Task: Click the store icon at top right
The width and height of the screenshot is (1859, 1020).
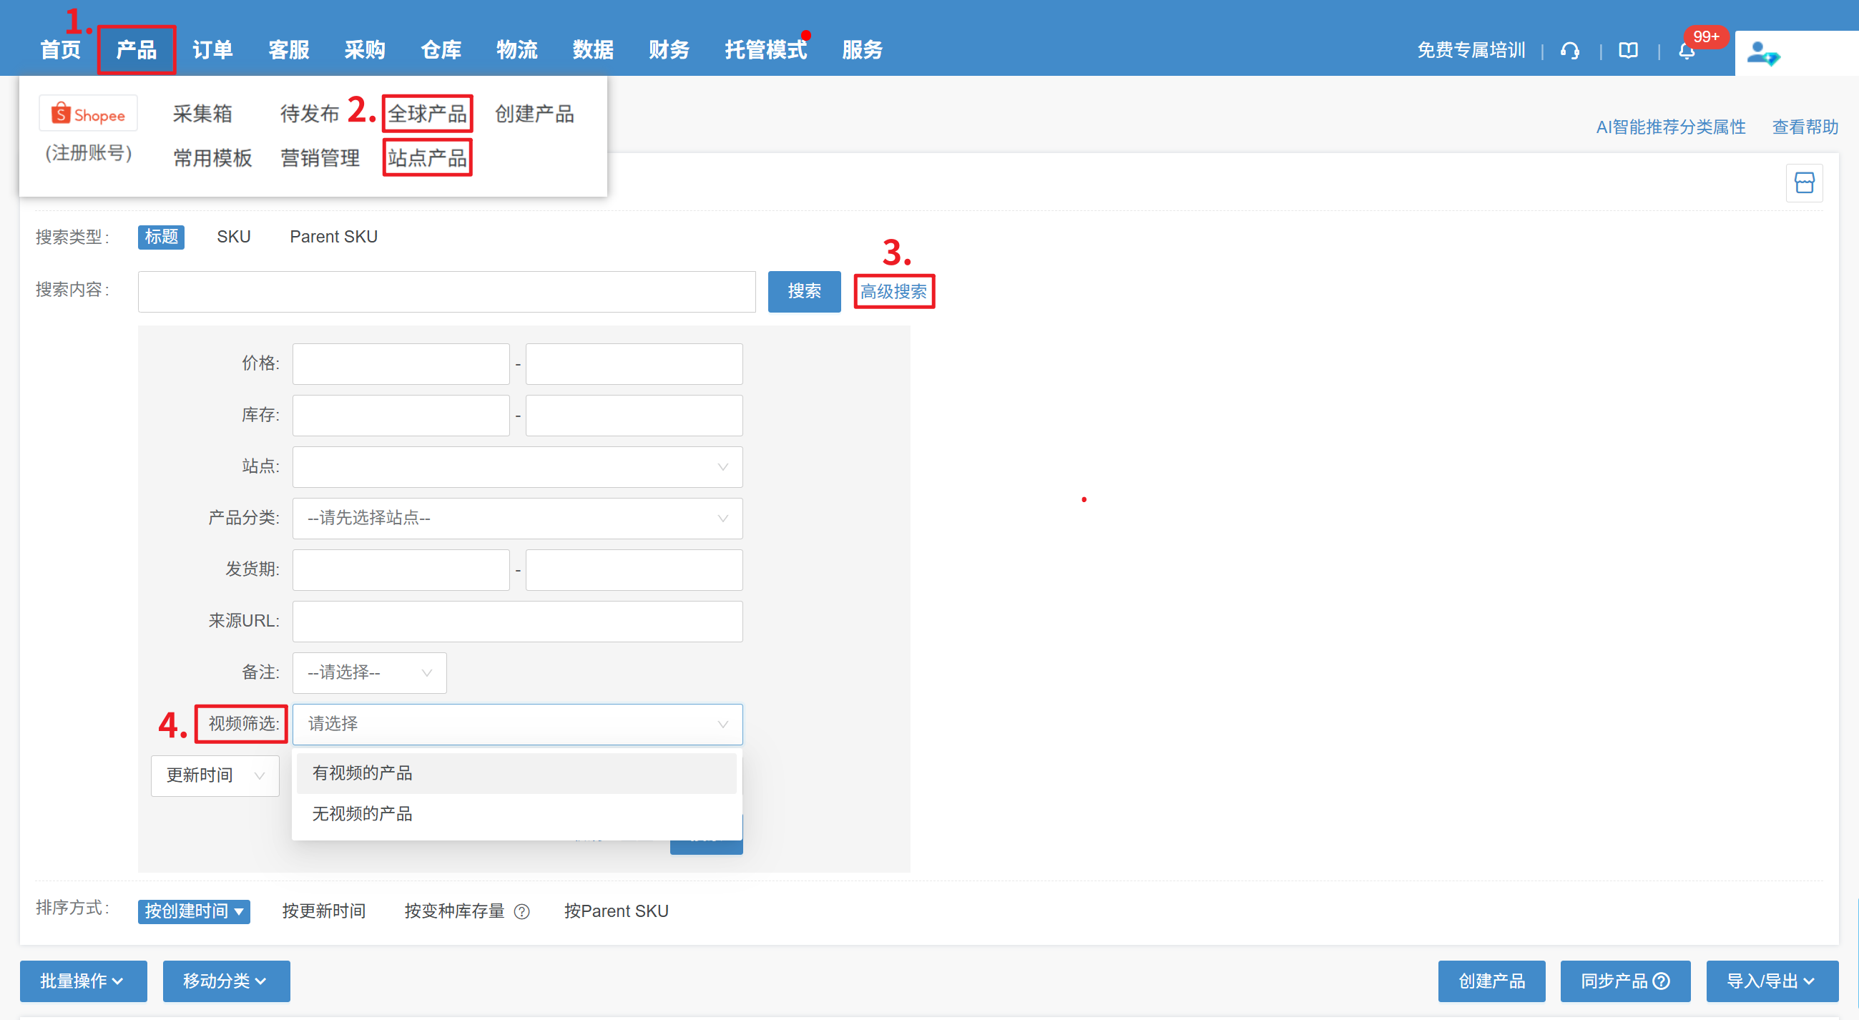Action: [1804, 182]
